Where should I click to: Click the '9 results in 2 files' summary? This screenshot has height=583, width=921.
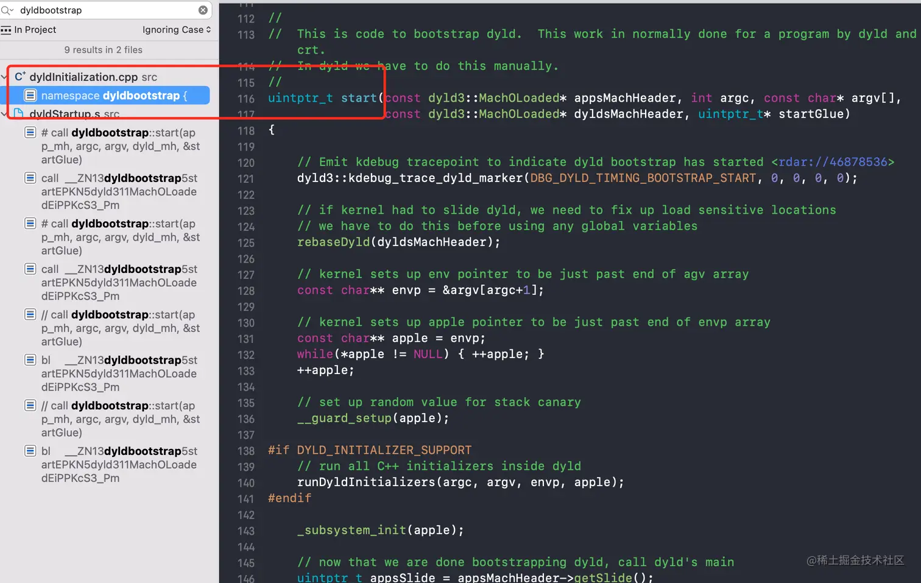104,50
